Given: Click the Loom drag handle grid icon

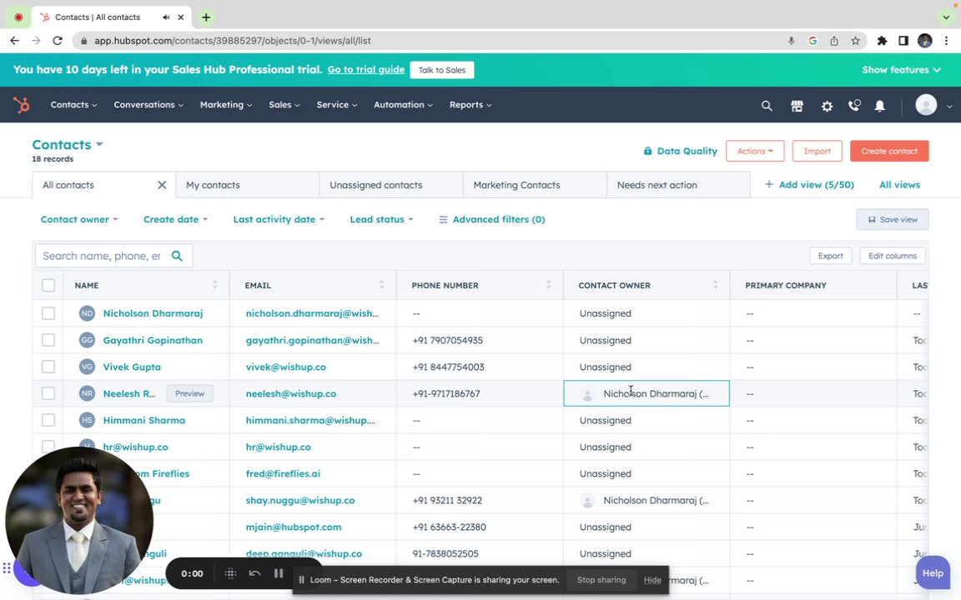Looking at the screenshot, I should (x=230, y=573).
